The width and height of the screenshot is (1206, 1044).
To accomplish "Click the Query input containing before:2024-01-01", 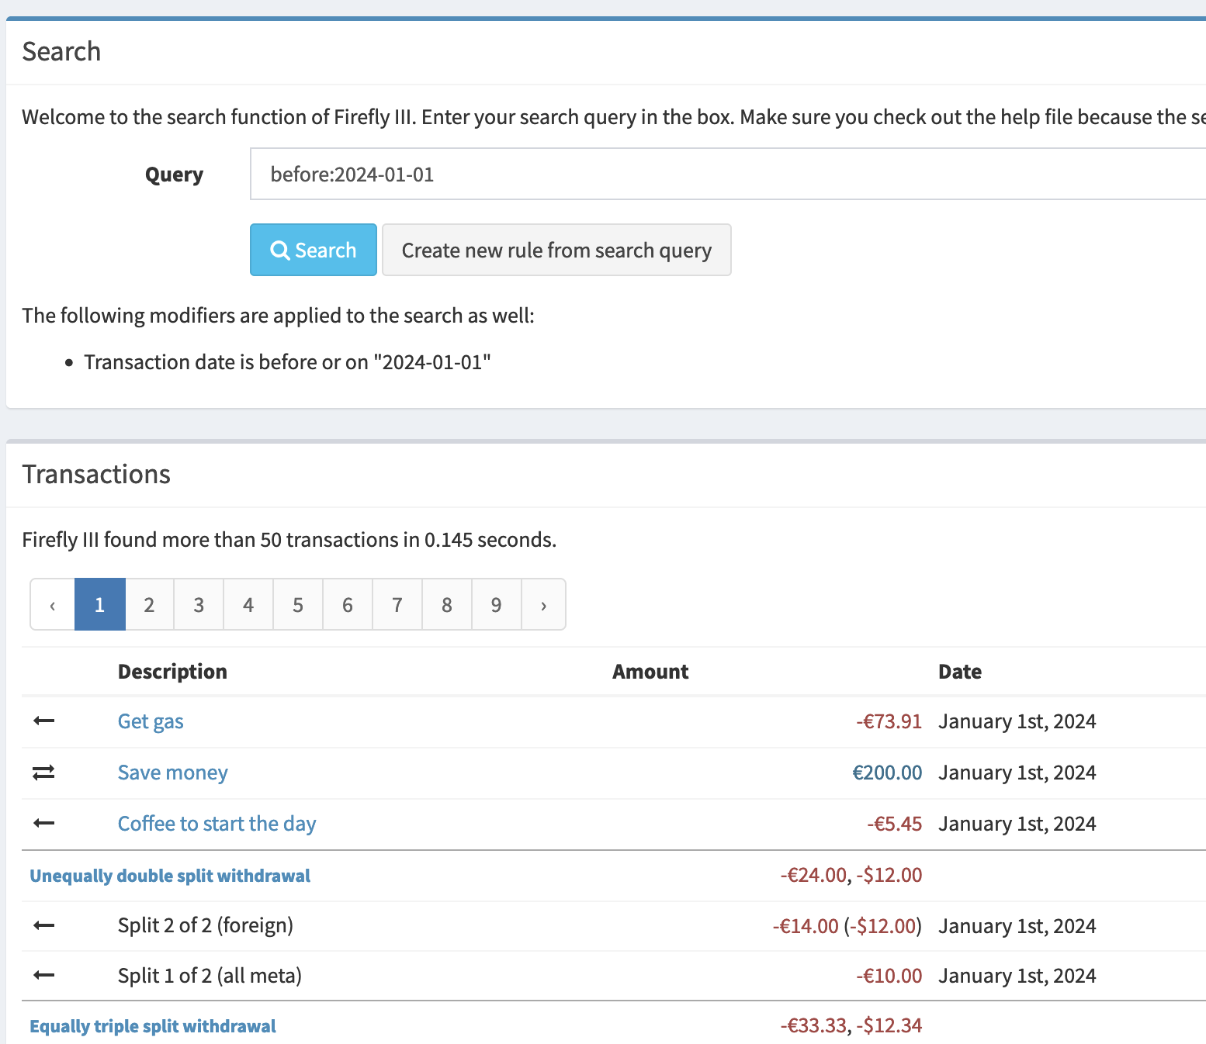I will (x=543, y=174).
